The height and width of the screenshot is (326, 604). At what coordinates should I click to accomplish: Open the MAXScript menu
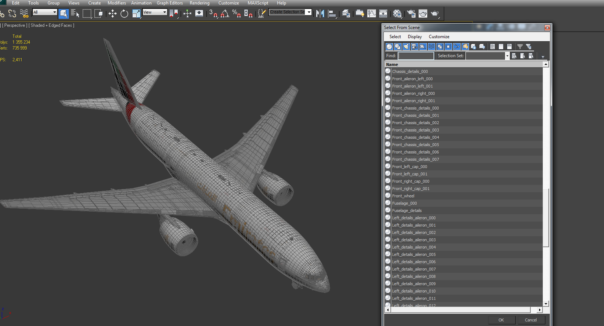click(258, 3)
